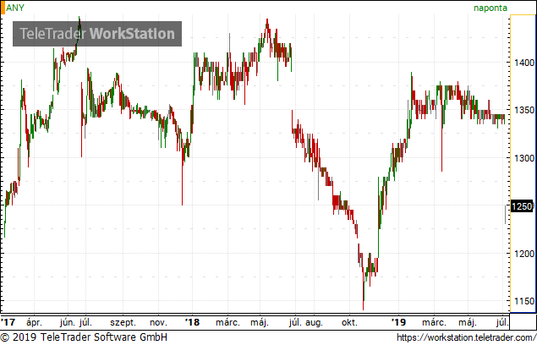Click the 1150 price axis label
537x345 pixels.
(x=524, y=302)
